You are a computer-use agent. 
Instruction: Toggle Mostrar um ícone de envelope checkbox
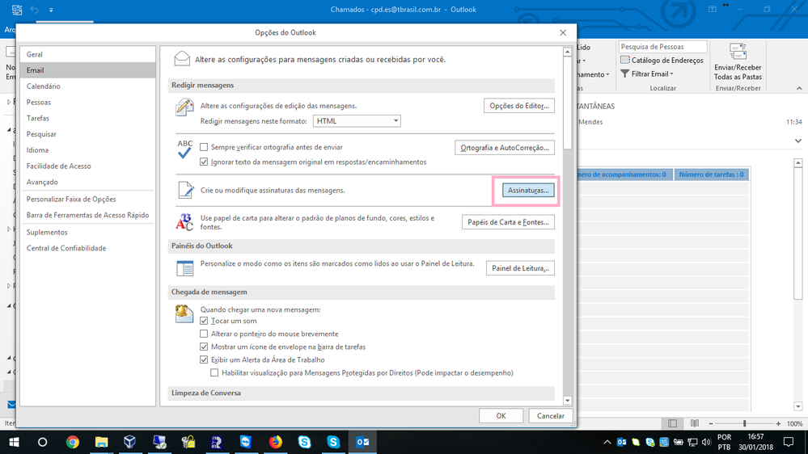point(204,347)
